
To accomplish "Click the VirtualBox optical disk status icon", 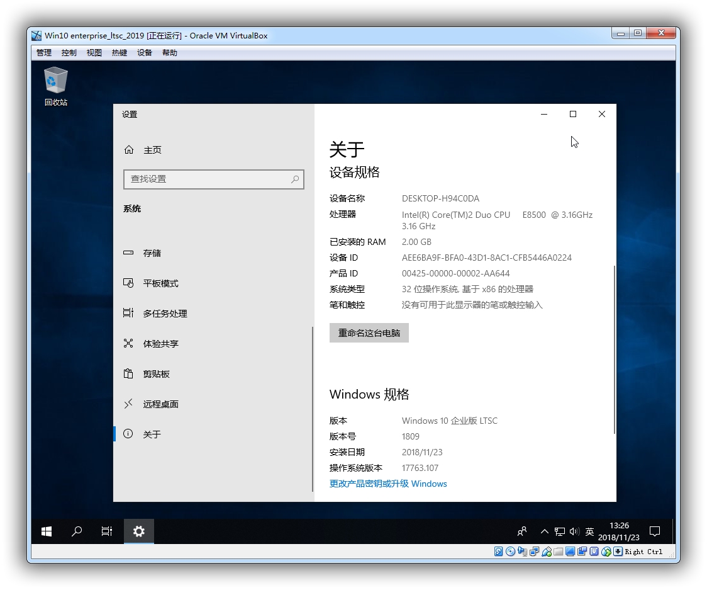I will pos(510,552).
